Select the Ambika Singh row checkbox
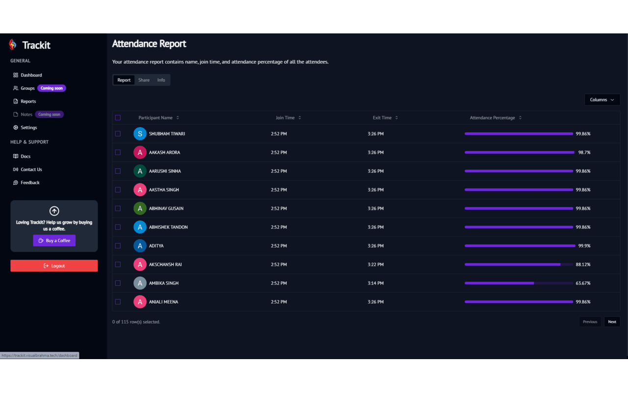 (x=118, y=283)
